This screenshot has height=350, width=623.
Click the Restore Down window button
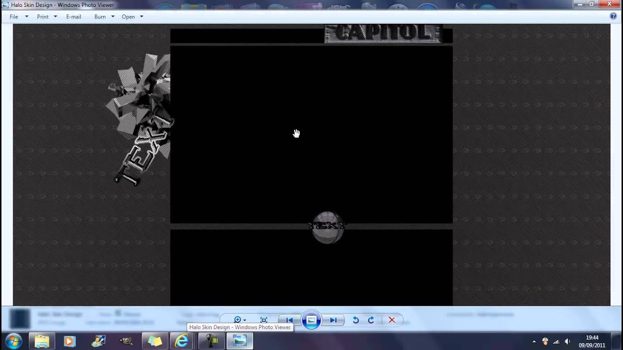point(592,4)
